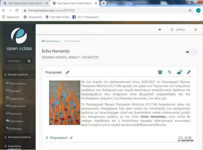
Task: Open course users group icon
Action: tap(160, 72)
